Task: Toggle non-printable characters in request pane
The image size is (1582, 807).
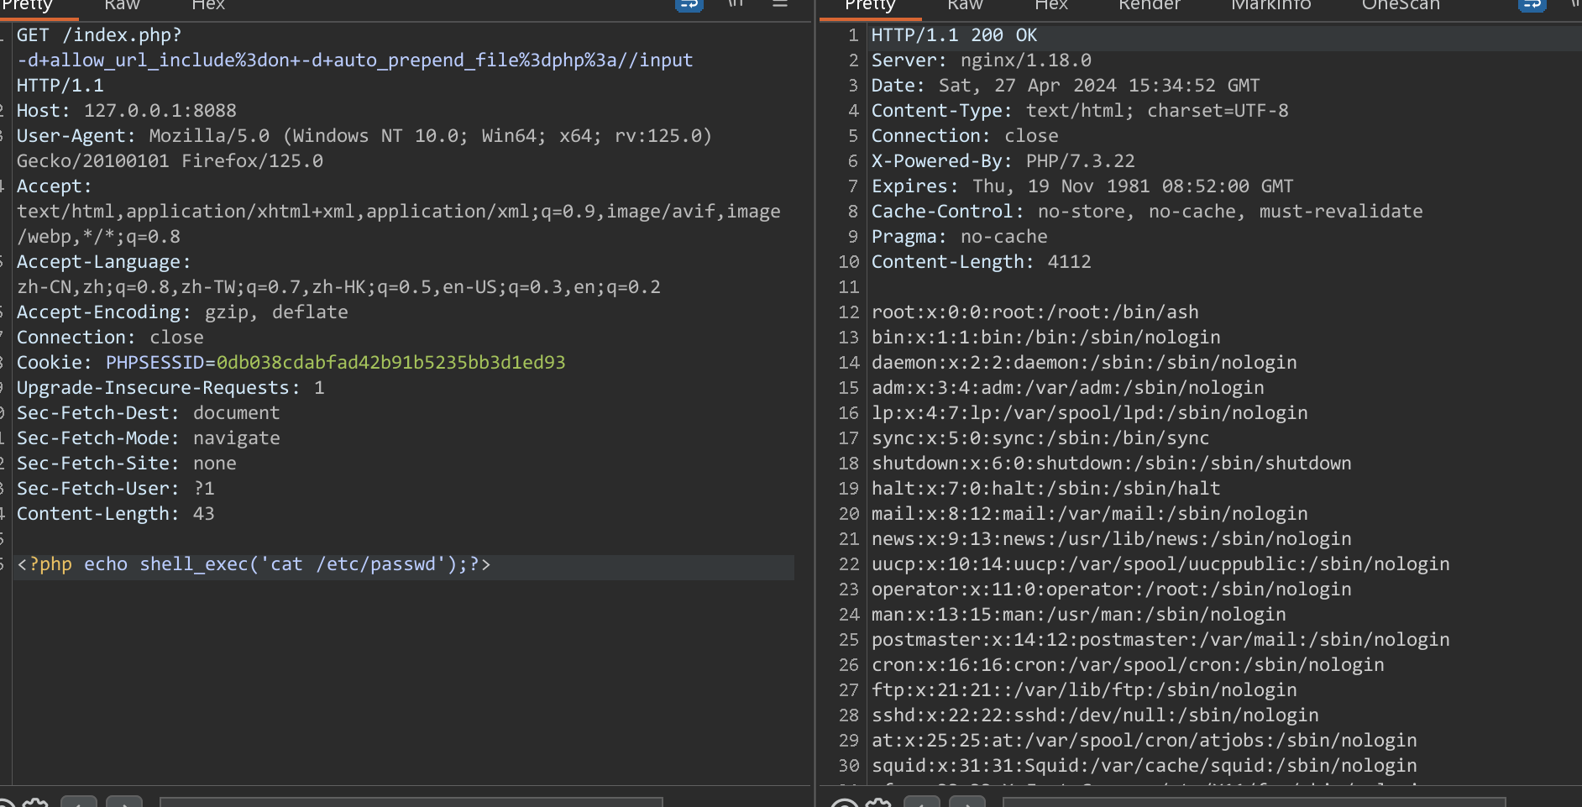Action: 736,3
